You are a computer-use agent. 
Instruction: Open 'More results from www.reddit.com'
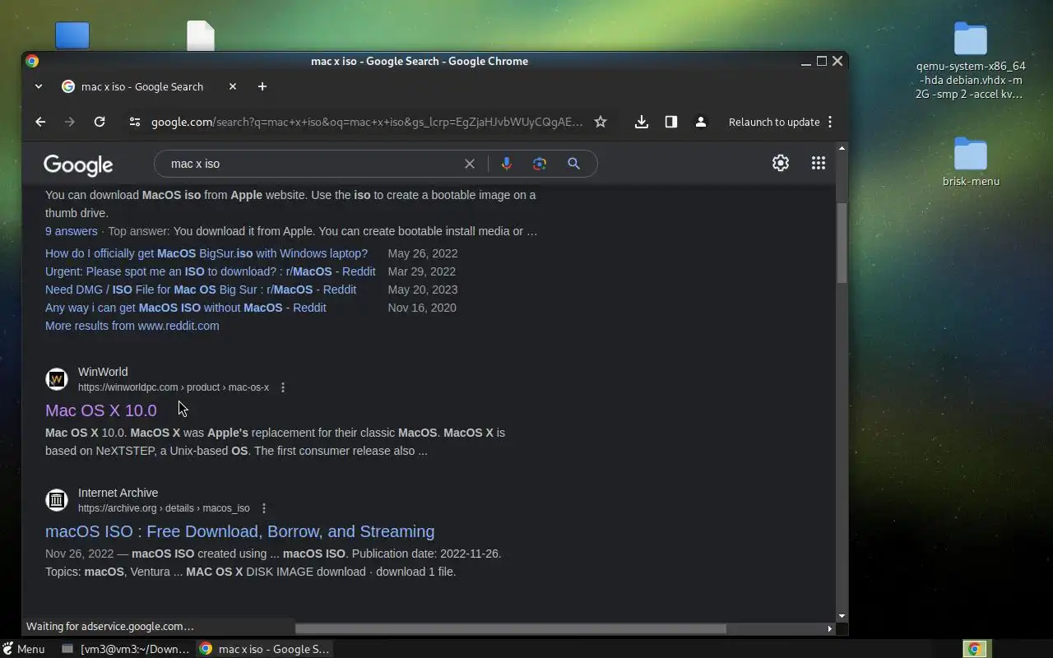coord(132,326)
